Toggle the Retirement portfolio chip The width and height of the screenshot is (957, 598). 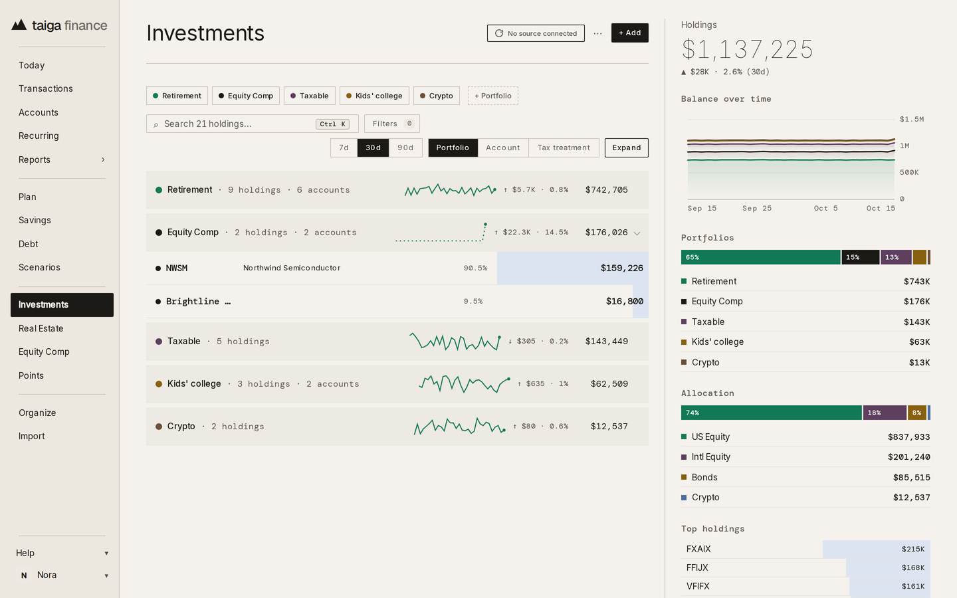pos(177,96)
